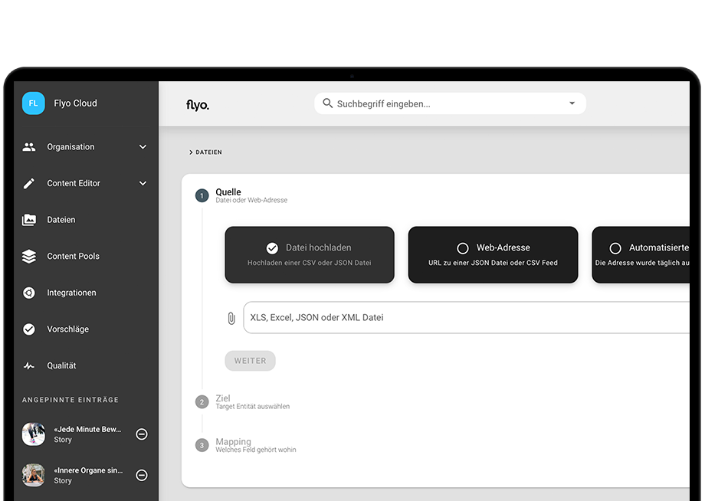Click the Content Pools layers icon

(29, 256)
